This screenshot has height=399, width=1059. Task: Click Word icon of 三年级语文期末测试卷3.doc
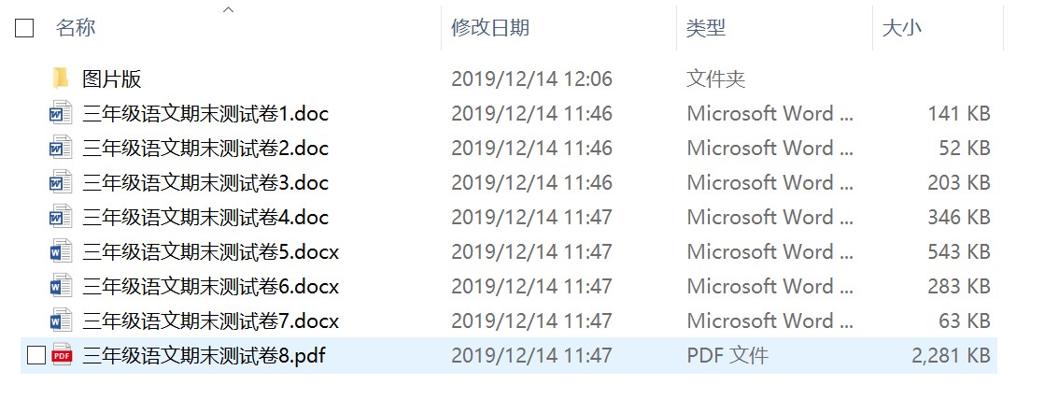coord(61,182)
